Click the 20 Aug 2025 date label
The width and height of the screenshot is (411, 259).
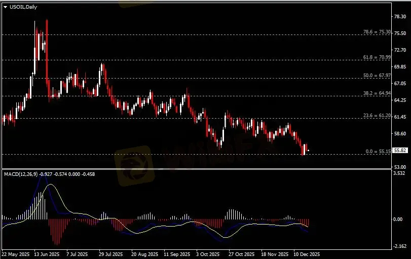(x=145, y=254)
